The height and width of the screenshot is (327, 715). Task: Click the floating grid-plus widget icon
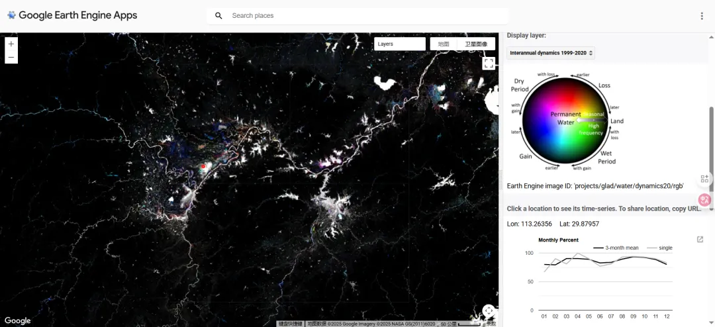704,179
